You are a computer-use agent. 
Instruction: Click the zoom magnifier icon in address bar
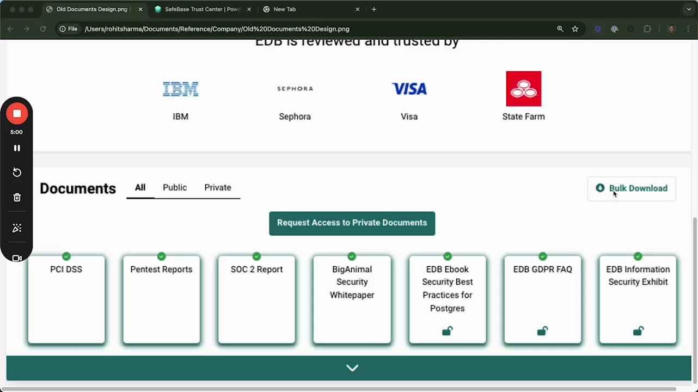[x=560, y=29]
